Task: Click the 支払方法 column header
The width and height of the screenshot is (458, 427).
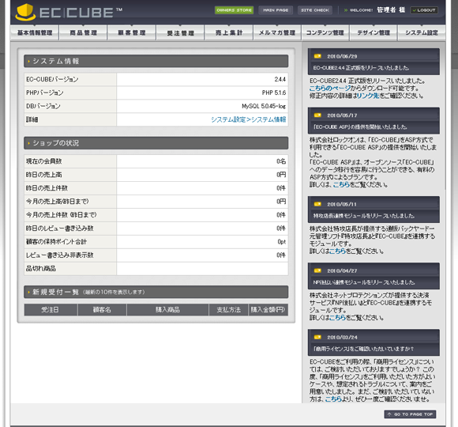Action: point(228,310)
